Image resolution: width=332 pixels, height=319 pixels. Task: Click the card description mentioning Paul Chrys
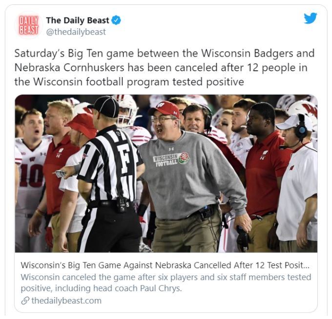(x=166, y=282)
